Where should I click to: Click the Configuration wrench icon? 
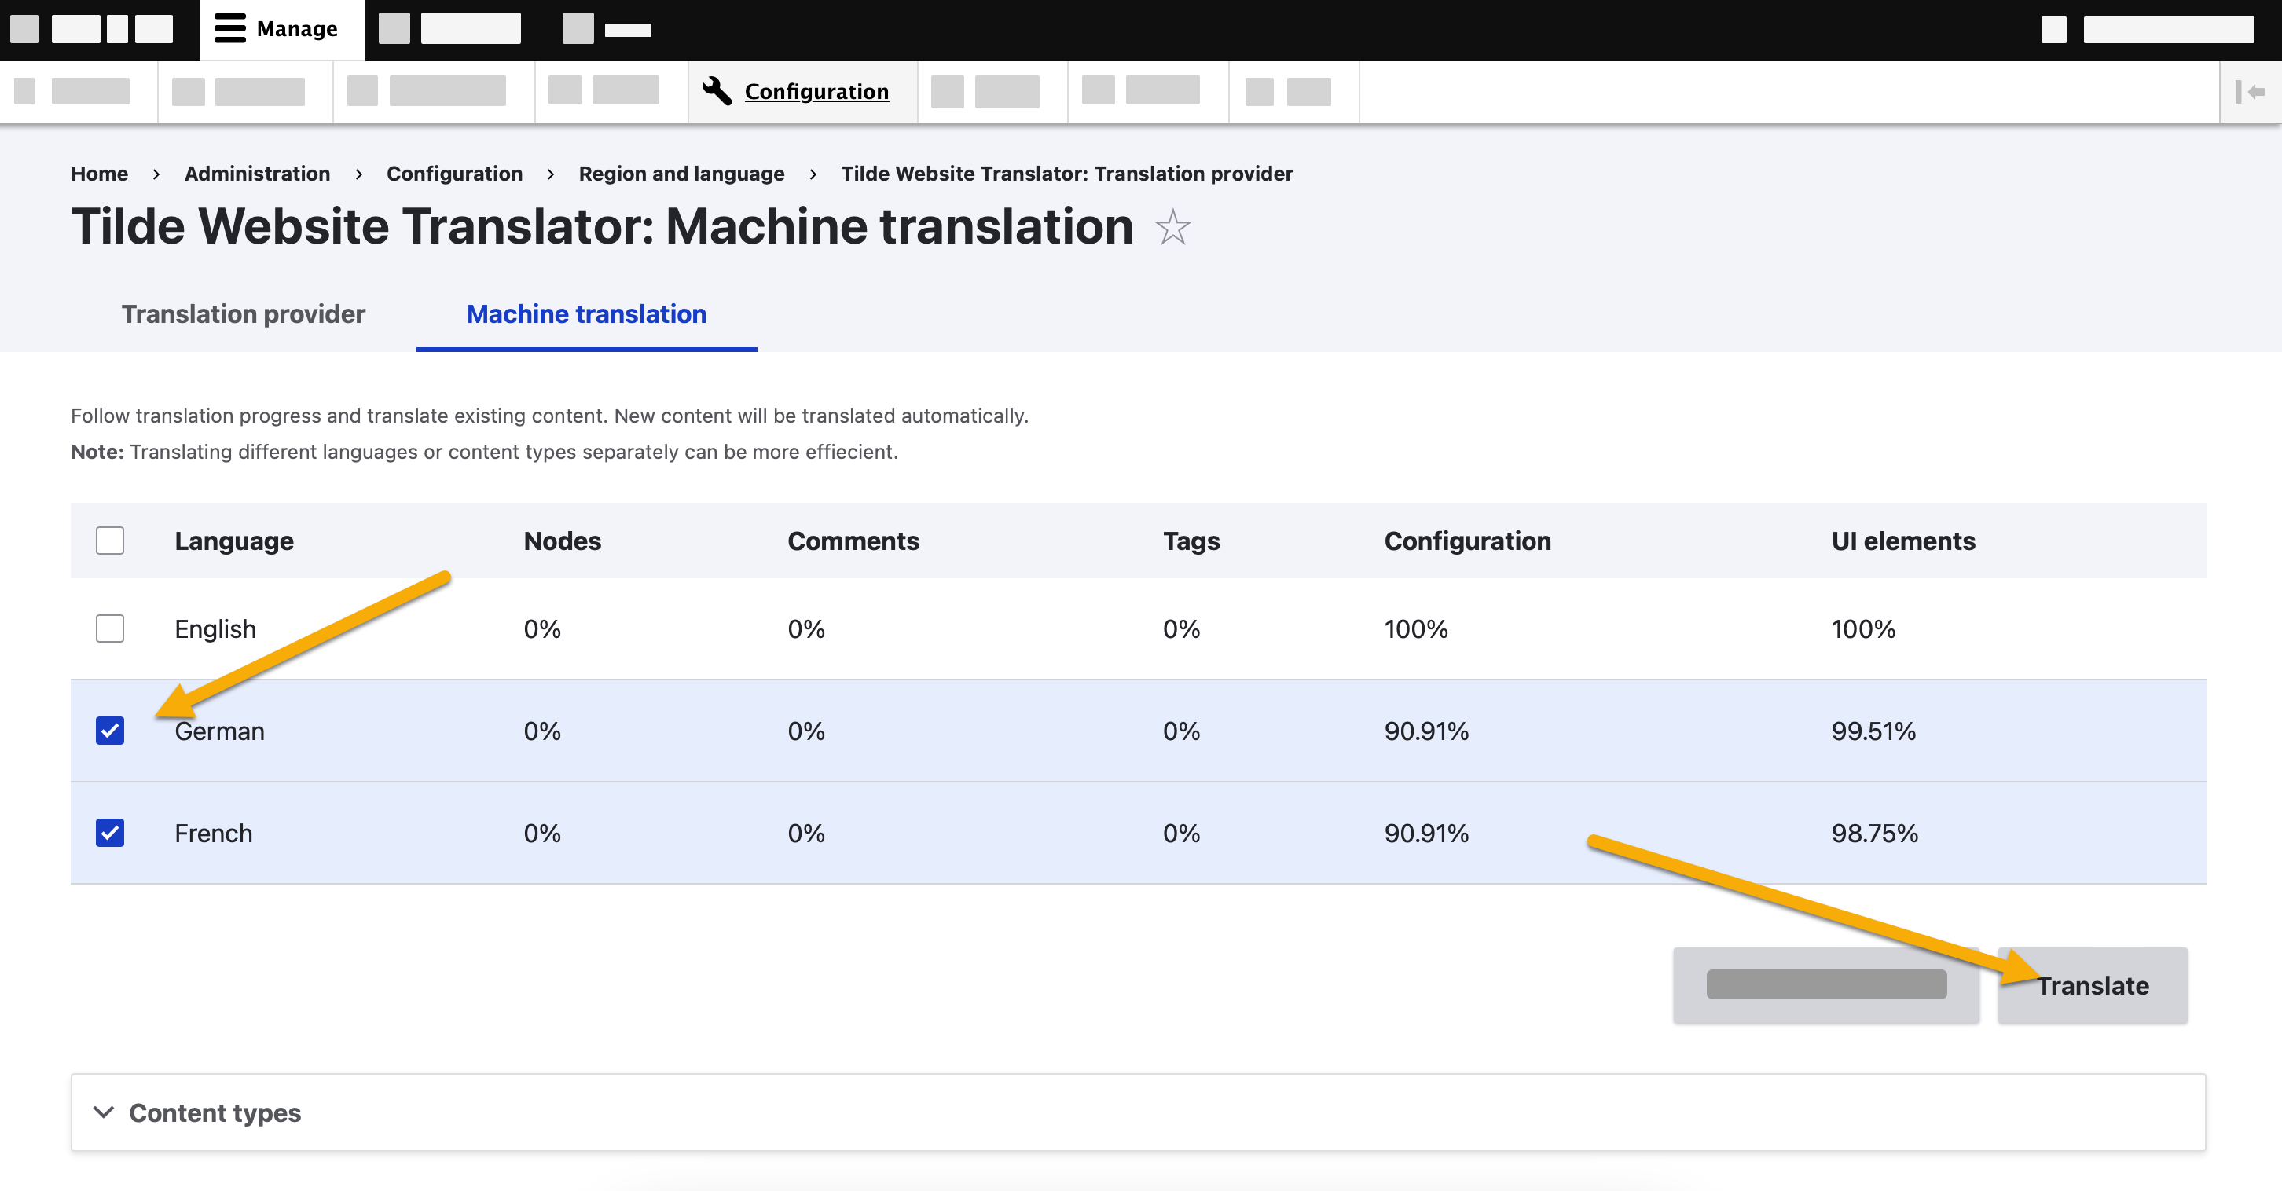717,91
